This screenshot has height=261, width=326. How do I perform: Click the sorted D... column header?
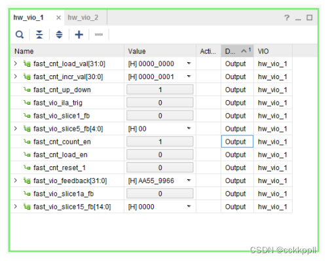click(238, 51)
